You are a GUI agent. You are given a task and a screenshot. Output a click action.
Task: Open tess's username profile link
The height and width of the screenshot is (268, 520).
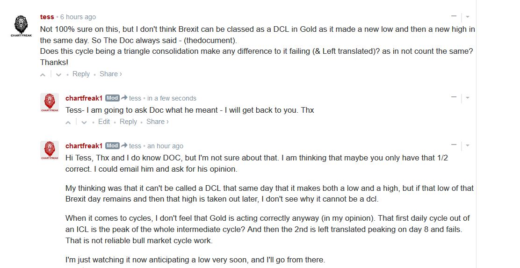tap(47, 17)
